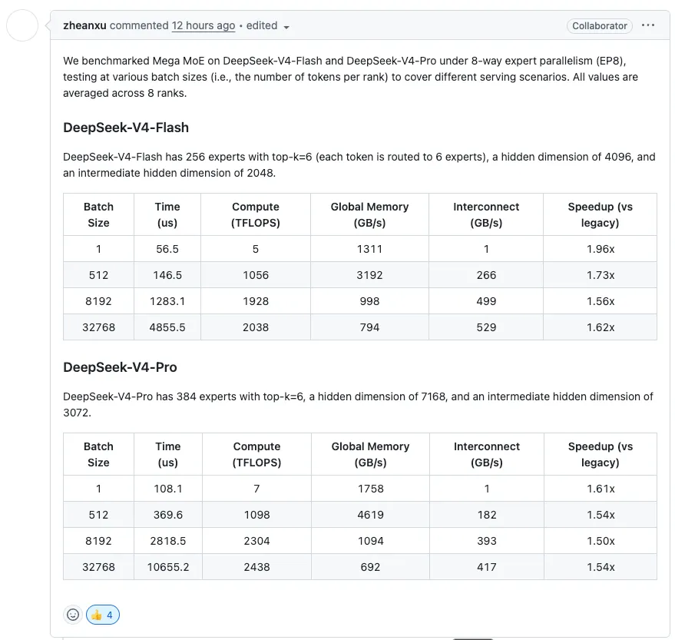Click the 4619 global memory cell
The image size is (675, 640).
tap(370, 515)
